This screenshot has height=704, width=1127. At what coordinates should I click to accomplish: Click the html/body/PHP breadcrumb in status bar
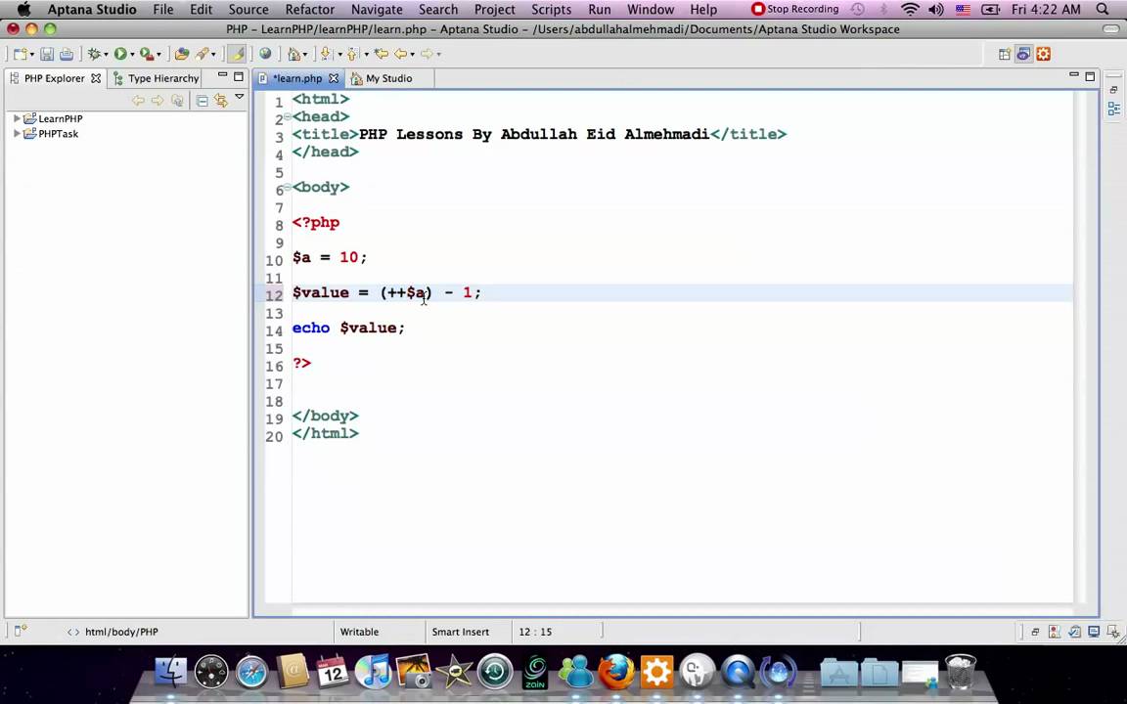120,632
